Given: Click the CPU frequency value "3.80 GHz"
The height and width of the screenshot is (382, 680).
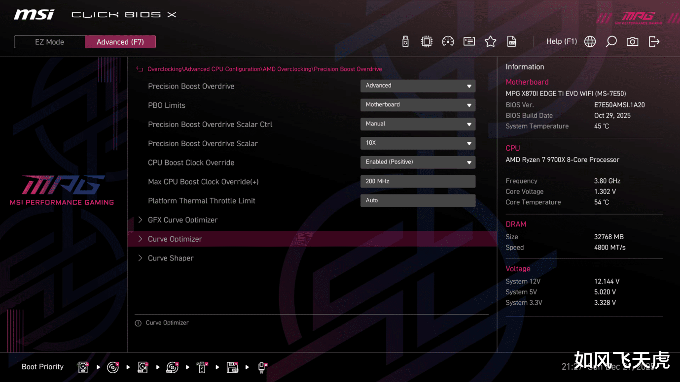Looking at the screenshot, I should [x=608, y=181].
